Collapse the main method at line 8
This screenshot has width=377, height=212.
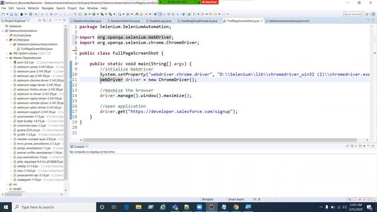pos(78,64)
